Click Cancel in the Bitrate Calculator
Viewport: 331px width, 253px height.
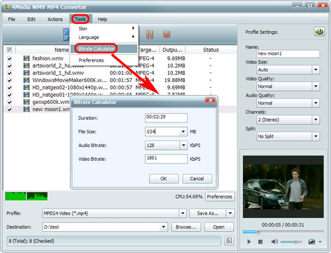point(197,178)
